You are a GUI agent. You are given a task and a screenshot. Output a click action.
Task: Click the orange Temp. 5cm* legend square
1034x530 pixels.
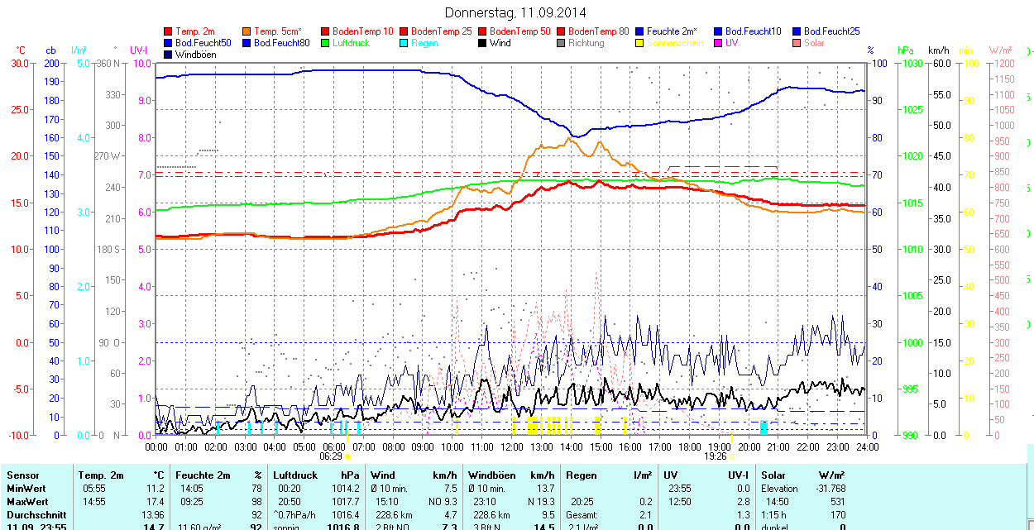click(247, 31)
